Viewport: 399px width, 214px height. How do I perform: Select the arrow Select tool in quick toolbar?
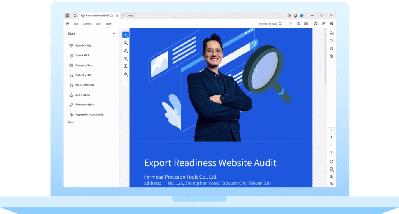(x=125, y=35)
